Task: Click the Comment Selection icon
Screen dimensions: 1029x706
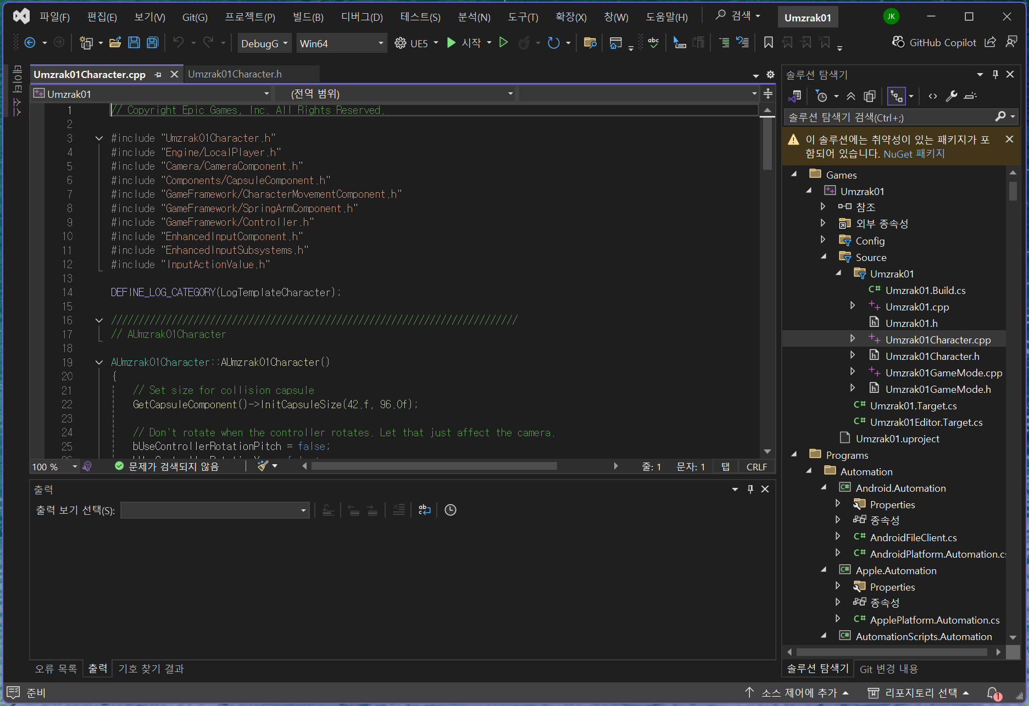Action: tap(724, 42)
